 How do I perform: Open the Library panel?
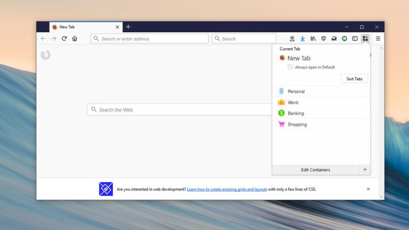point(313,38)
